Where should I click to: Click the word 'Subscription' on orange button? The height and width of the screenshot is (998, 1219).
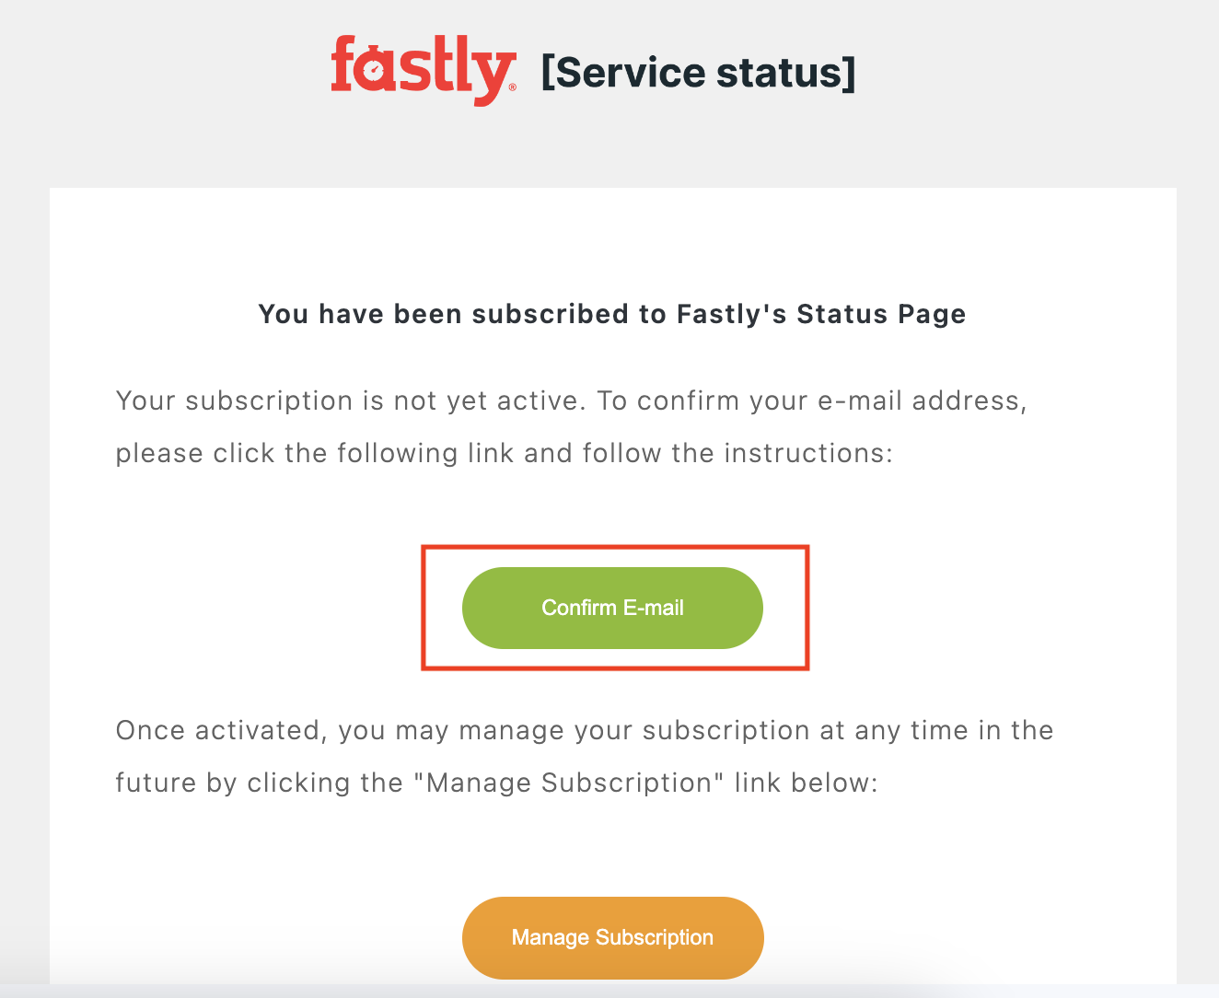point(655,937)
